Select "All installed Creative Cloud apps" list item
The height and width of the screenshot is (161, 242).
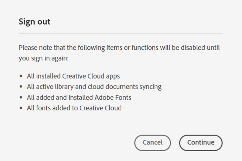73,76
